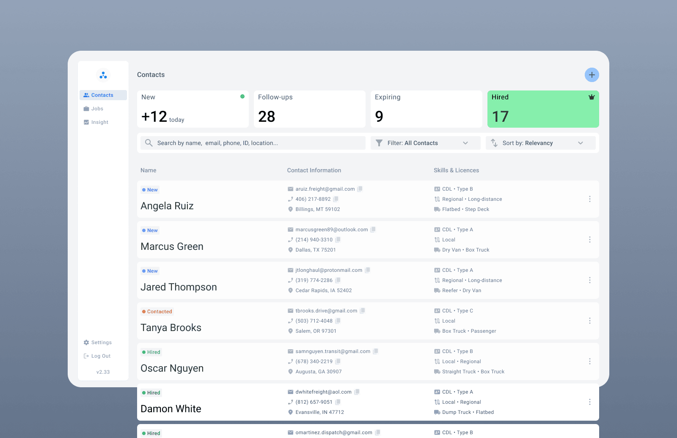This screenshot has width=677, height=438.
Task: Copy email marcusgreen89@outlook.com
Action: click(373, 230)
